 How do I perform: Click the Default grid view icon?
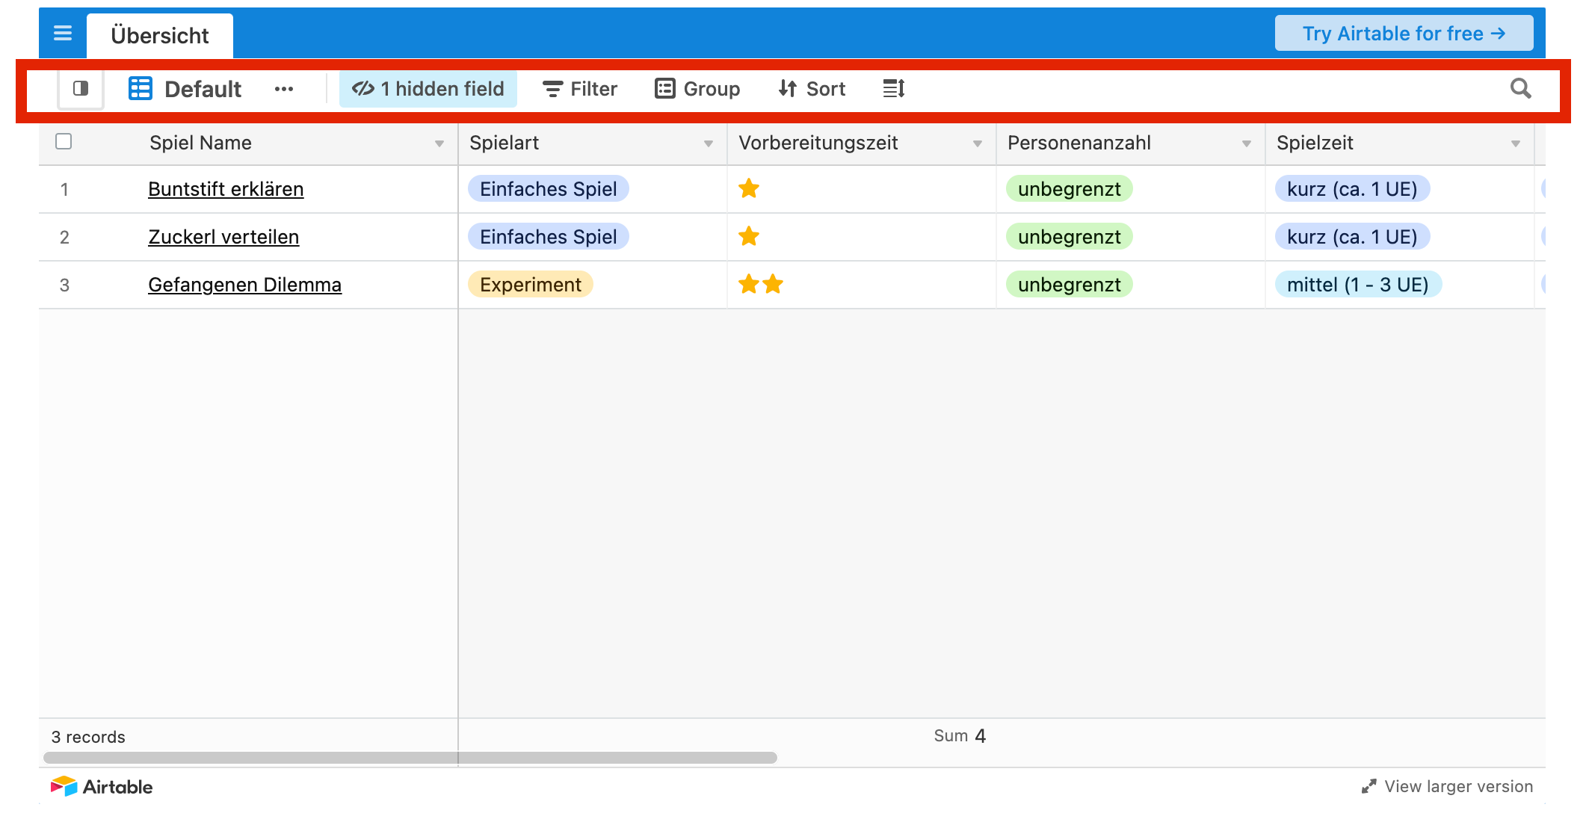(x=141, y=88)
